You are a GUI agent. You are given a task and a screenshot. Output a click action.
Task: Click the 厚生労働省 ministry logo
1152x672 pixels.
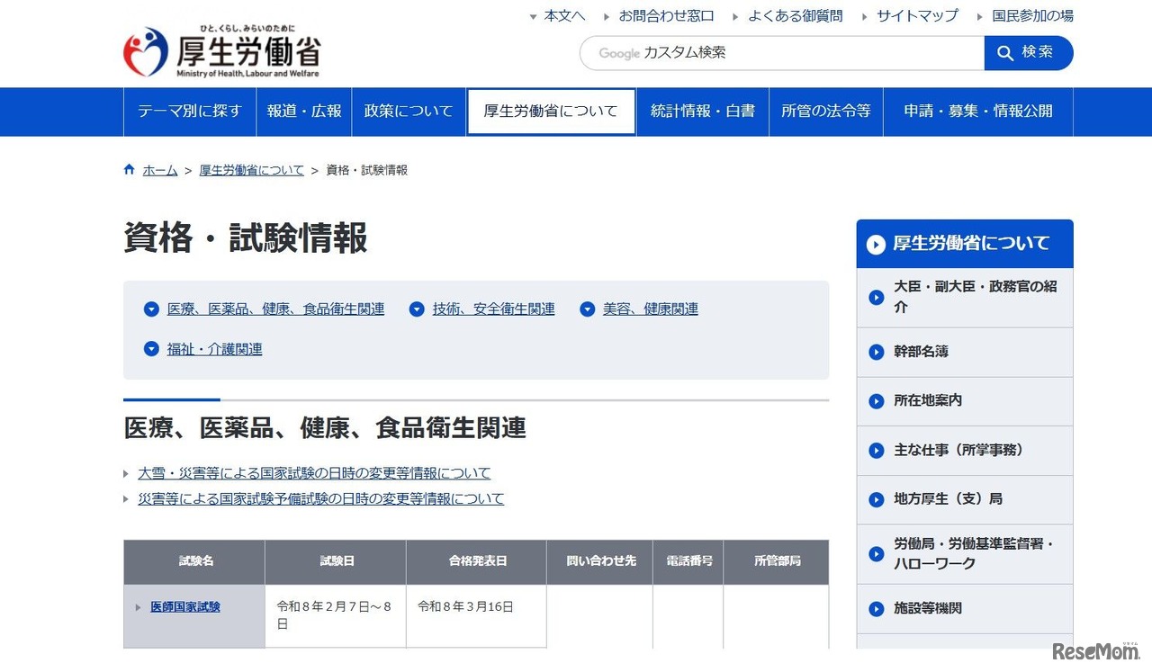tap(223, 51)
